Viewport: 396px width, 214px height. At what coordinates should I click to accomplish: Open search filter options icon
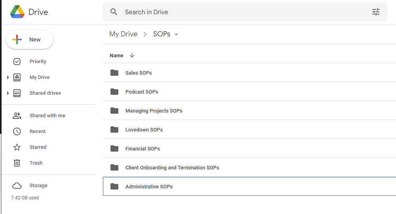click(376, 12)
